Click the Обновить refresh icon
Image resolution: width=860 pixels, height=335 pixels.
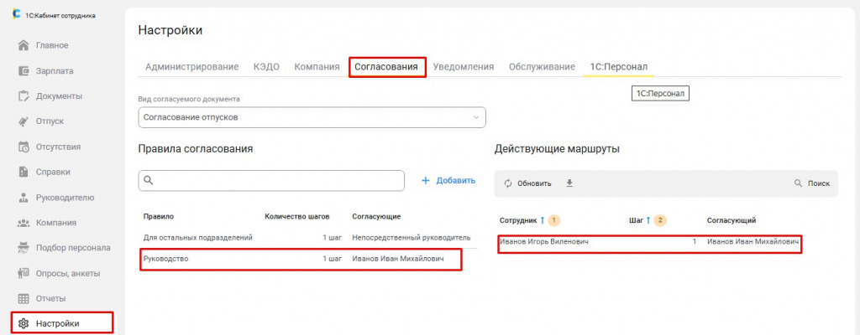click(507, 183)
